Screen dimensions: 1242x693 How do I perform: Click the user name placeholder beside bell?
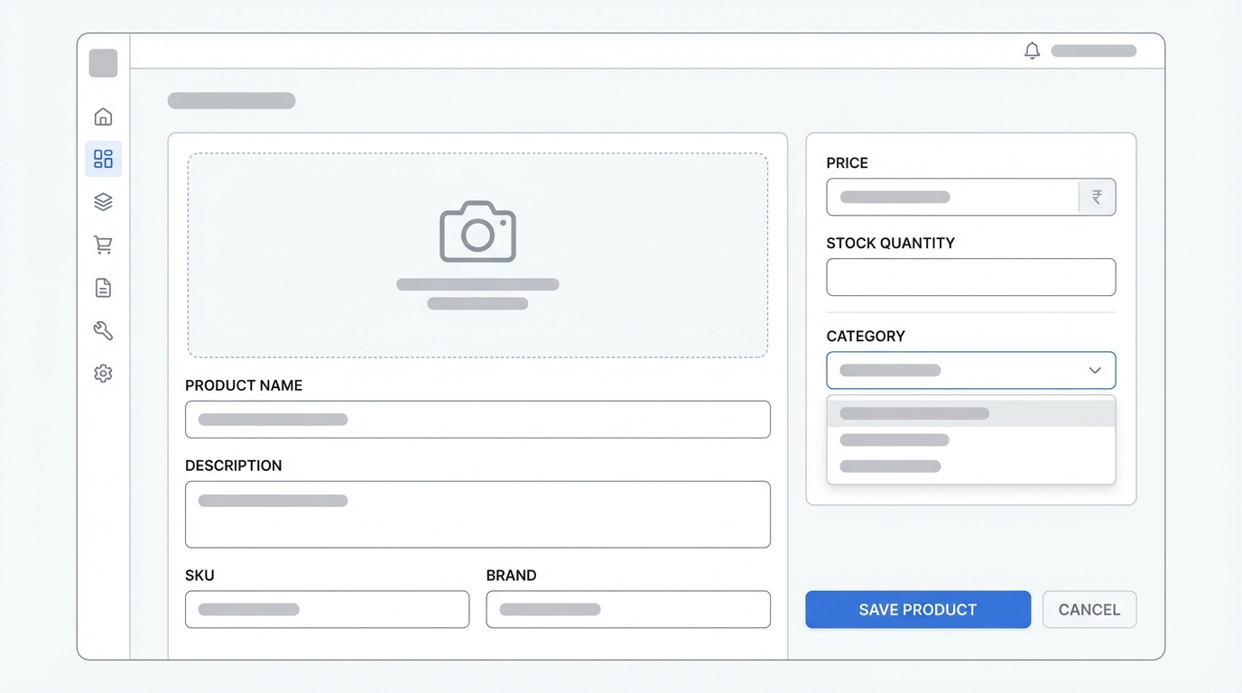[1093, 51]
